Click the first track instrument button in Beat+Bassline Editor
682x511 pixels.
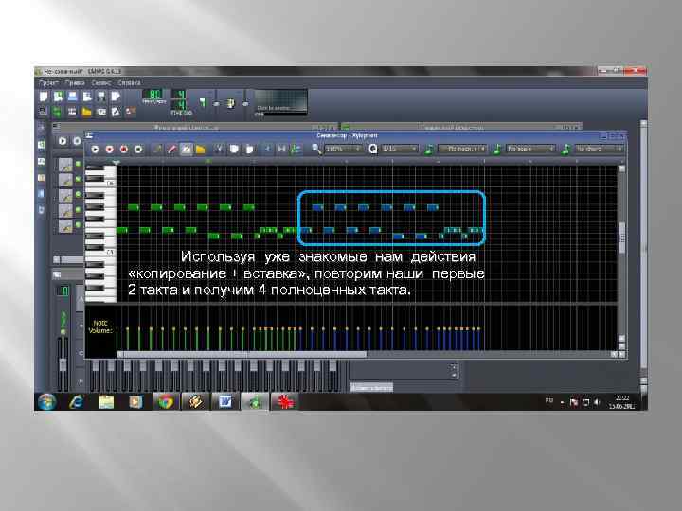(x=65, y=165)
